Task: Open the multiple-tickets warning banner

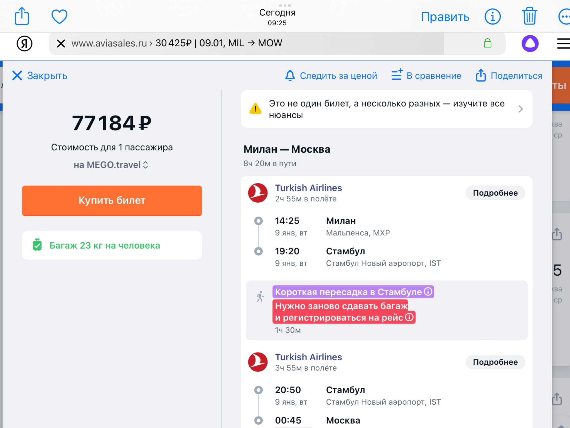Action: tap(386, 109)
